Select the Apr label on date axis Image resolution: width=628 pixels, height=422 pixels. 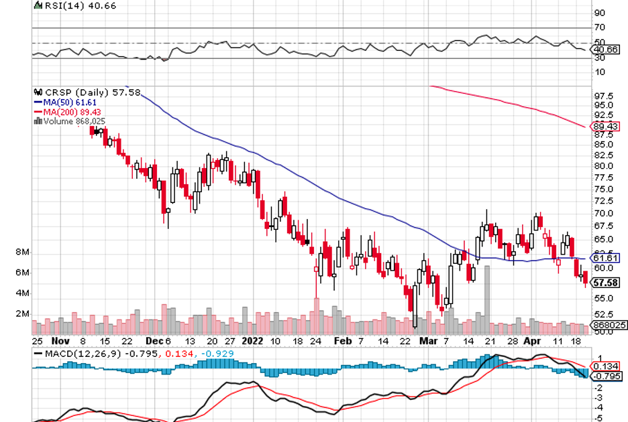tap(531, 340)
